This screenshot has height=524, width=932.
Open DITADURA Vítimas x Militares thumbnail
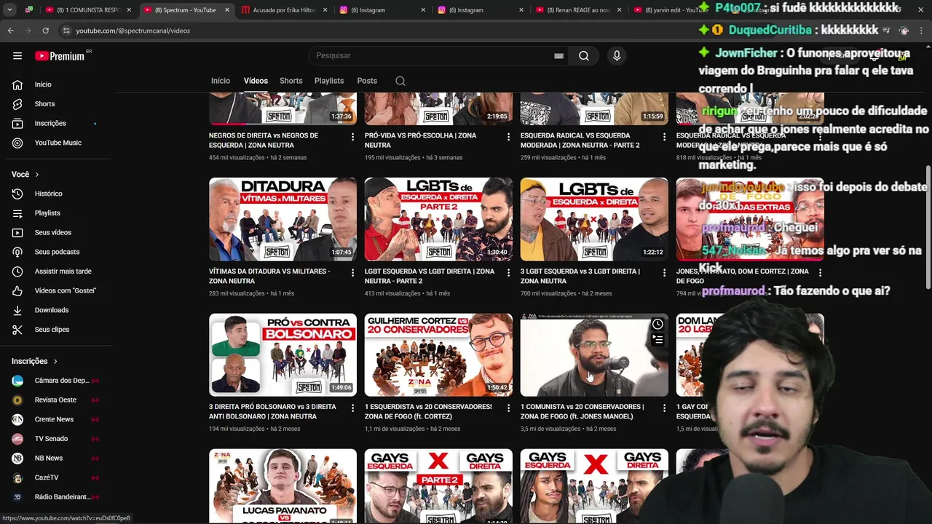tap(283, 219)
